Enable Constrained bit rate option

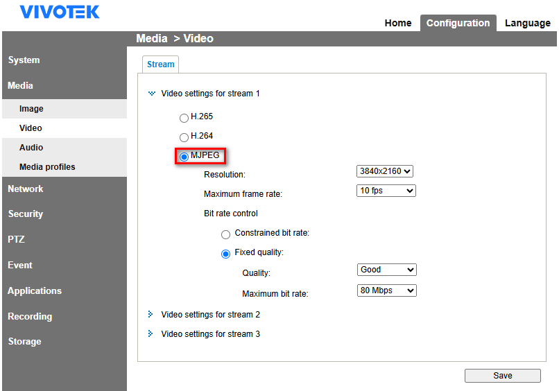(225, 234)
